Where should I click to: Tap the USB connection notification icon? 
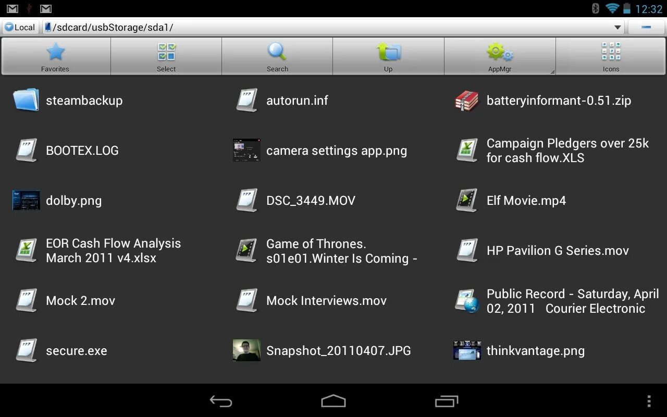(x=29, y=8)
